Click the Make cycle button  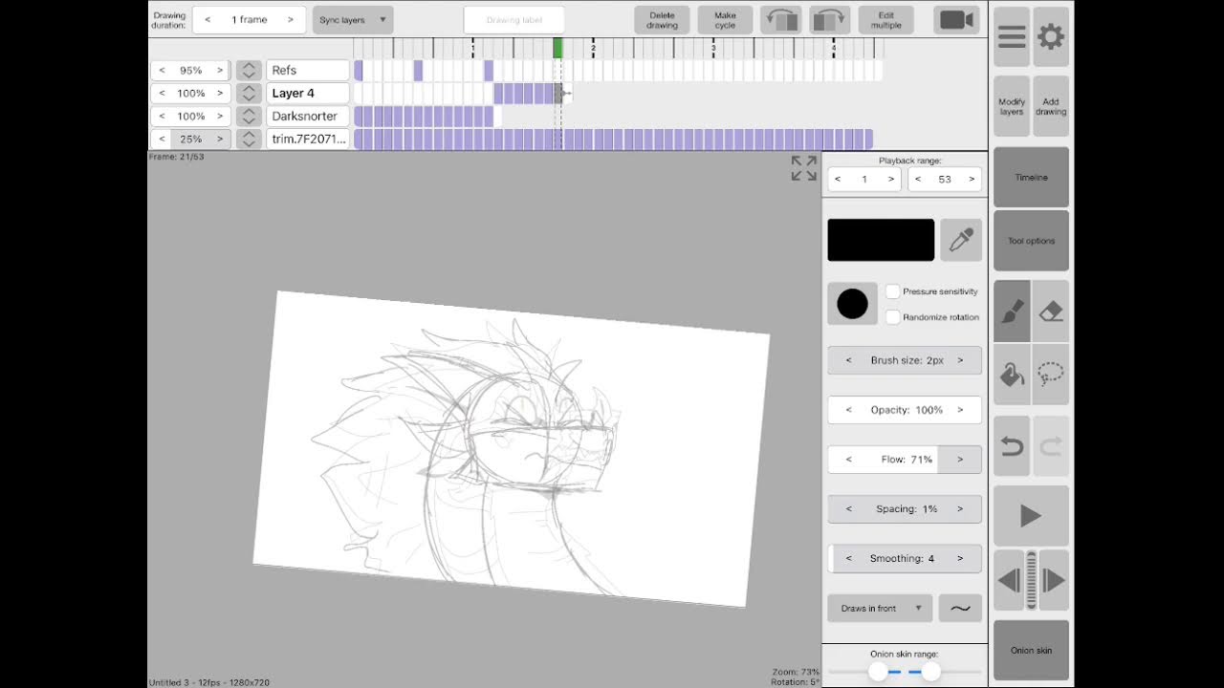[725, 20]
